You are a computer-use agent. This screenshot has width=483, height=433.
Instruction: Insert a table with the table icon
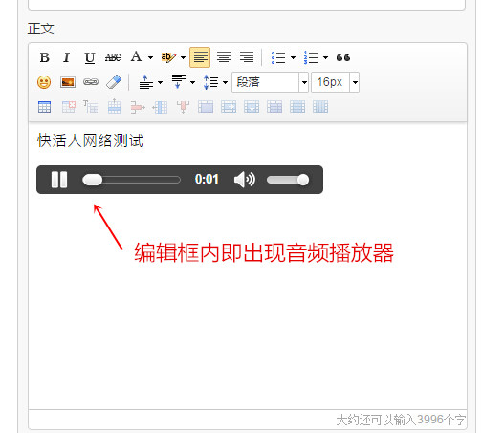point(44,107)
